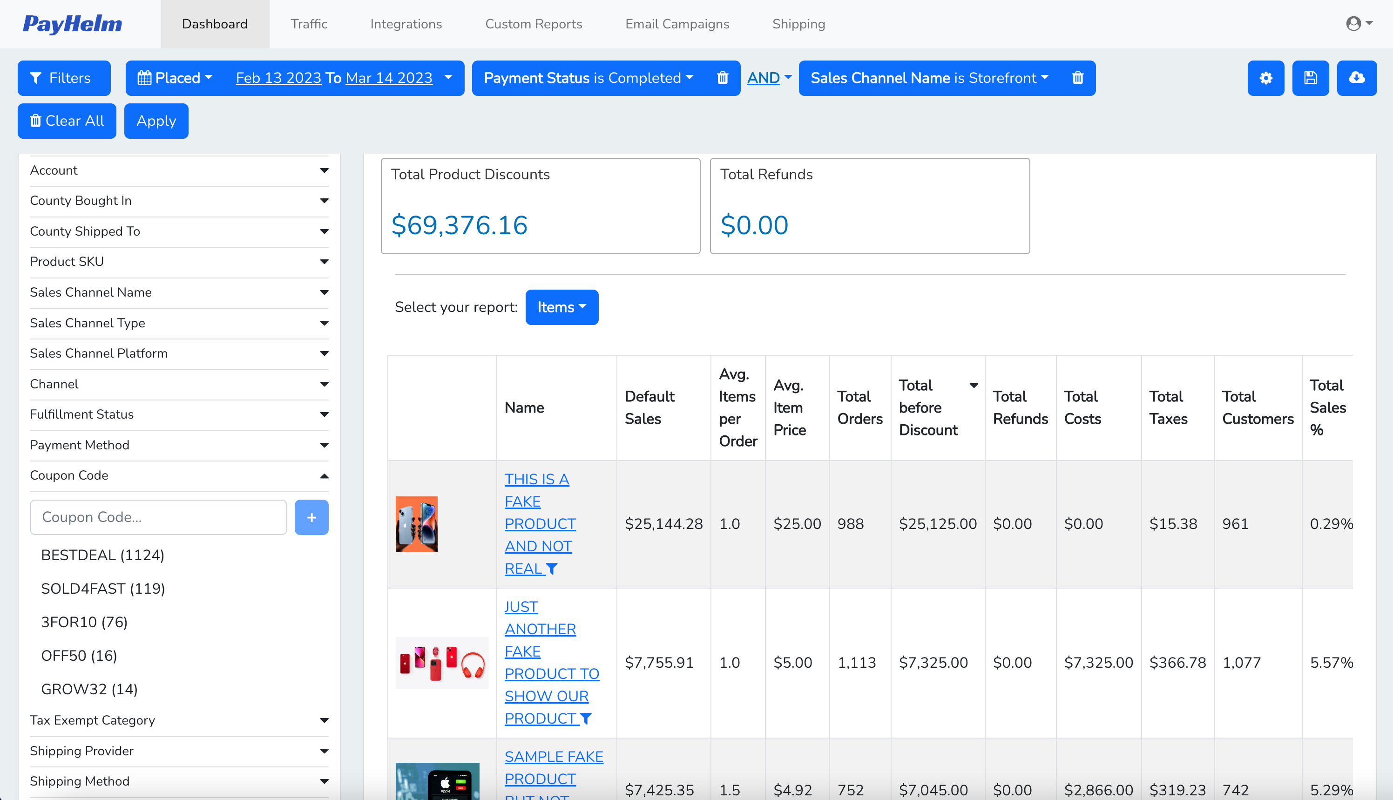This screenshot has width=1393, height=800.
Task: Toggle the AND filter operator
Action: pyautogui.click(x=769, y=78)
